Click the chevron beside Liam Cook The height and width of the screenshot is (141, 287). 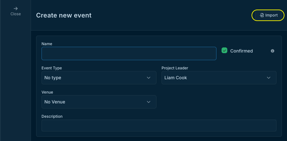pyautogui.click(x=268, y=78)
